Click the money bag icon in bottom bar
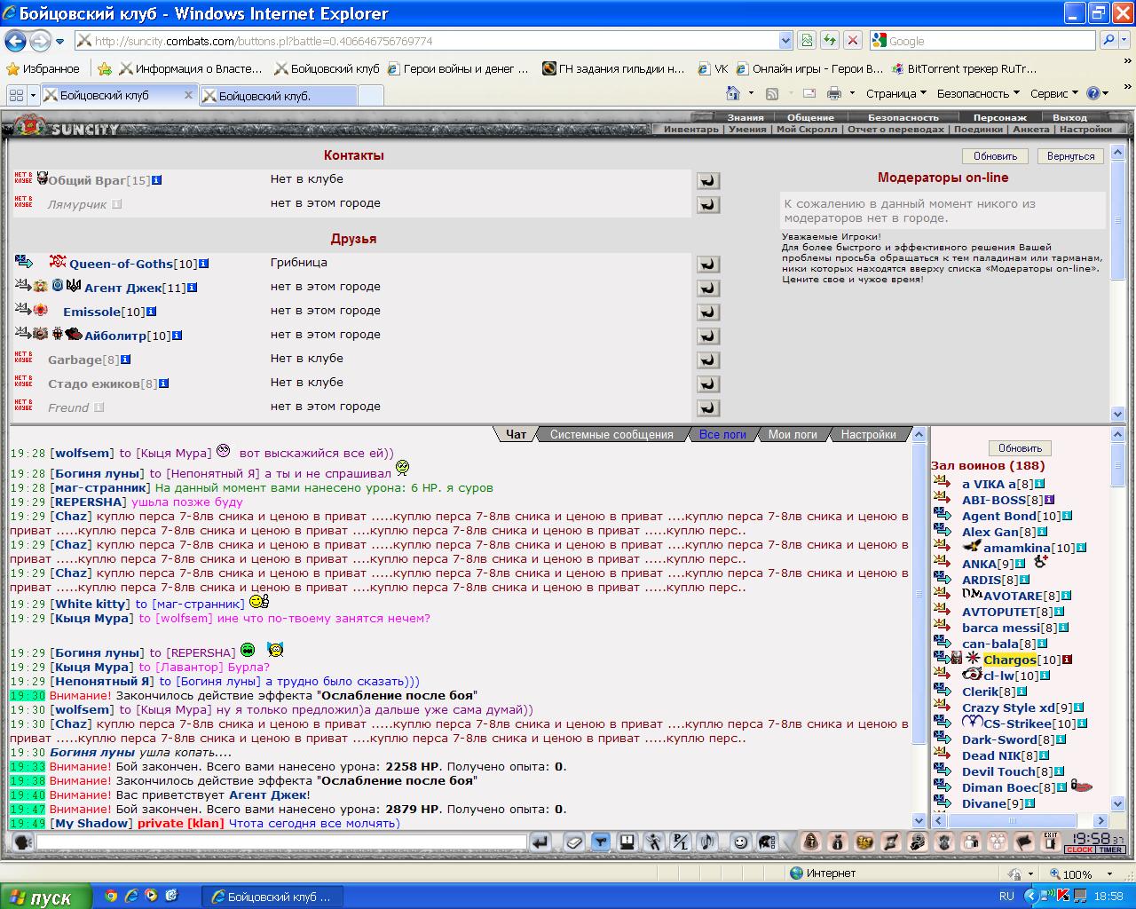 click(837, 842)
